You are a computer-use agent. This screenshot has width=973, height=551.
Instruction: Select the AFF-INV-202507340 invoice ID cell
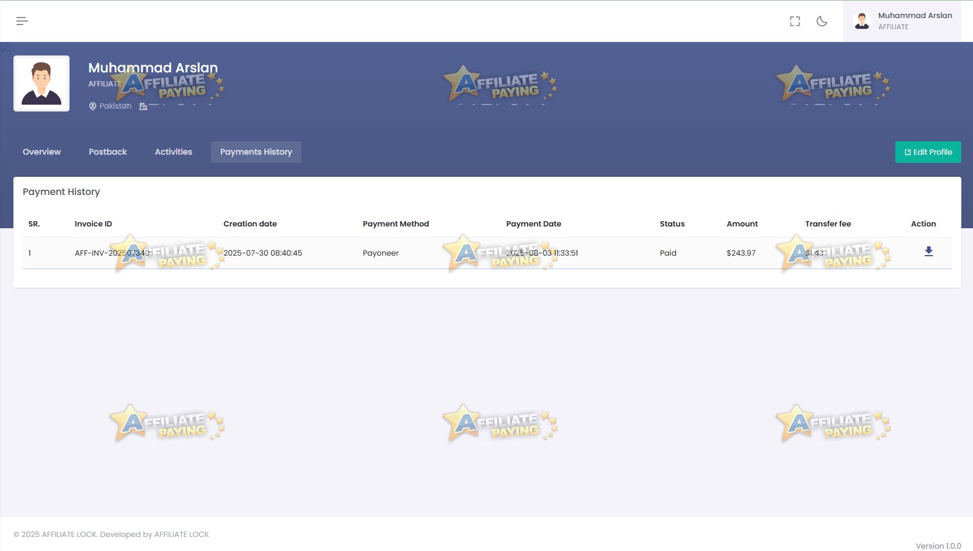pyautogui.click(x=112, y=253)
